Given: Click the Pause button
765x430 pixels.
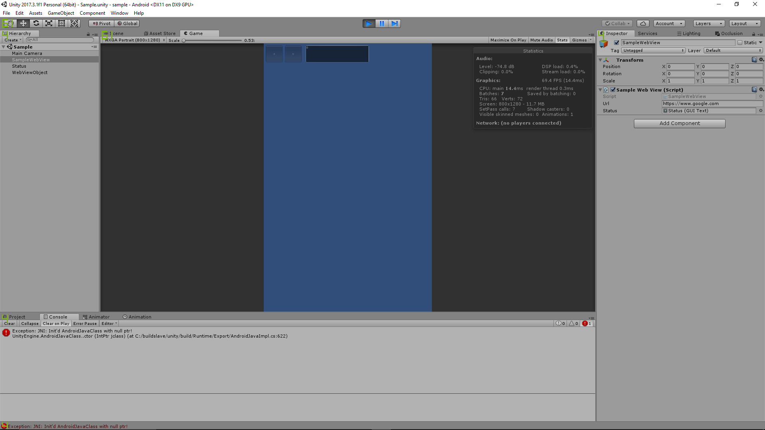Looking at the screenshot, I should click(382, 23).
